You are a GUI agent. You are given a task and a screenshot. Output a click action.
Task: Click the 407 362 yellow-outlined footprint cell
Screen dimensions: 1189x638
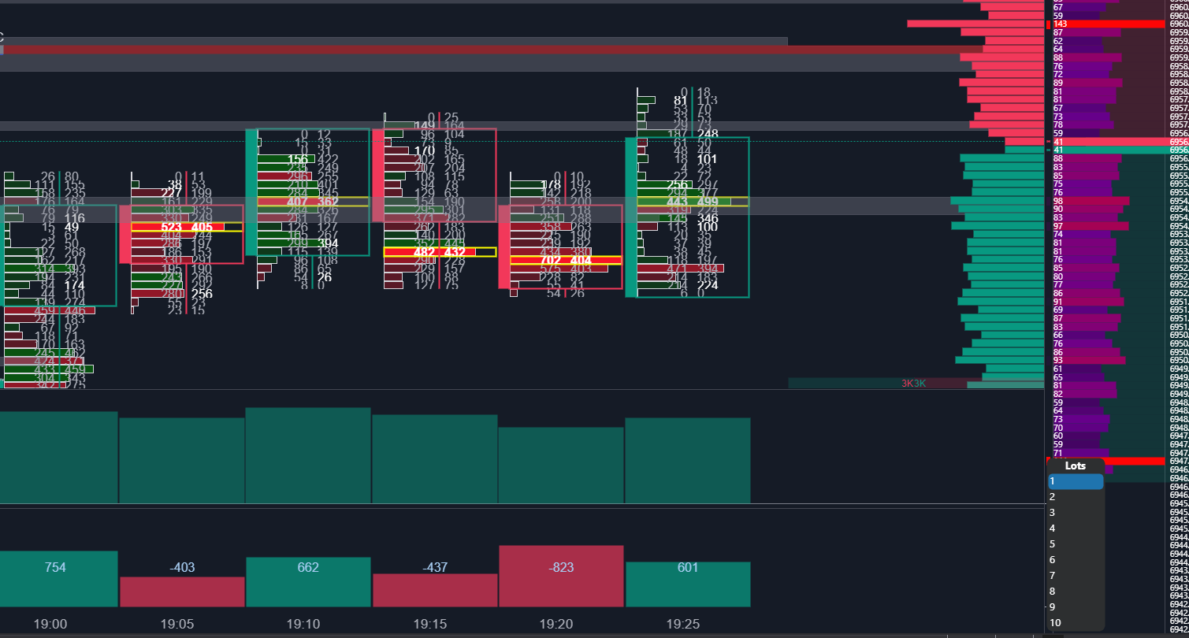click(313, 202)
